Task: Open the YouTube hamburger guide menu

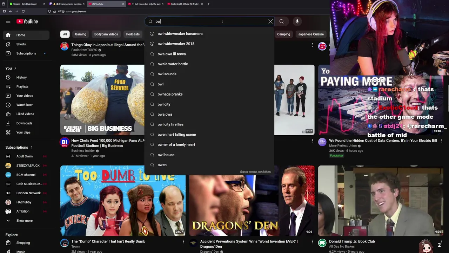Action: 8,21
